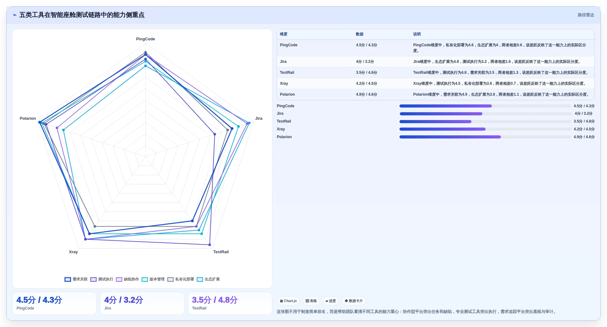Click the TestRail axis label on the radar
Image resolution: width=607 pixels, height=327 pixels.
[x=221, y=252]
